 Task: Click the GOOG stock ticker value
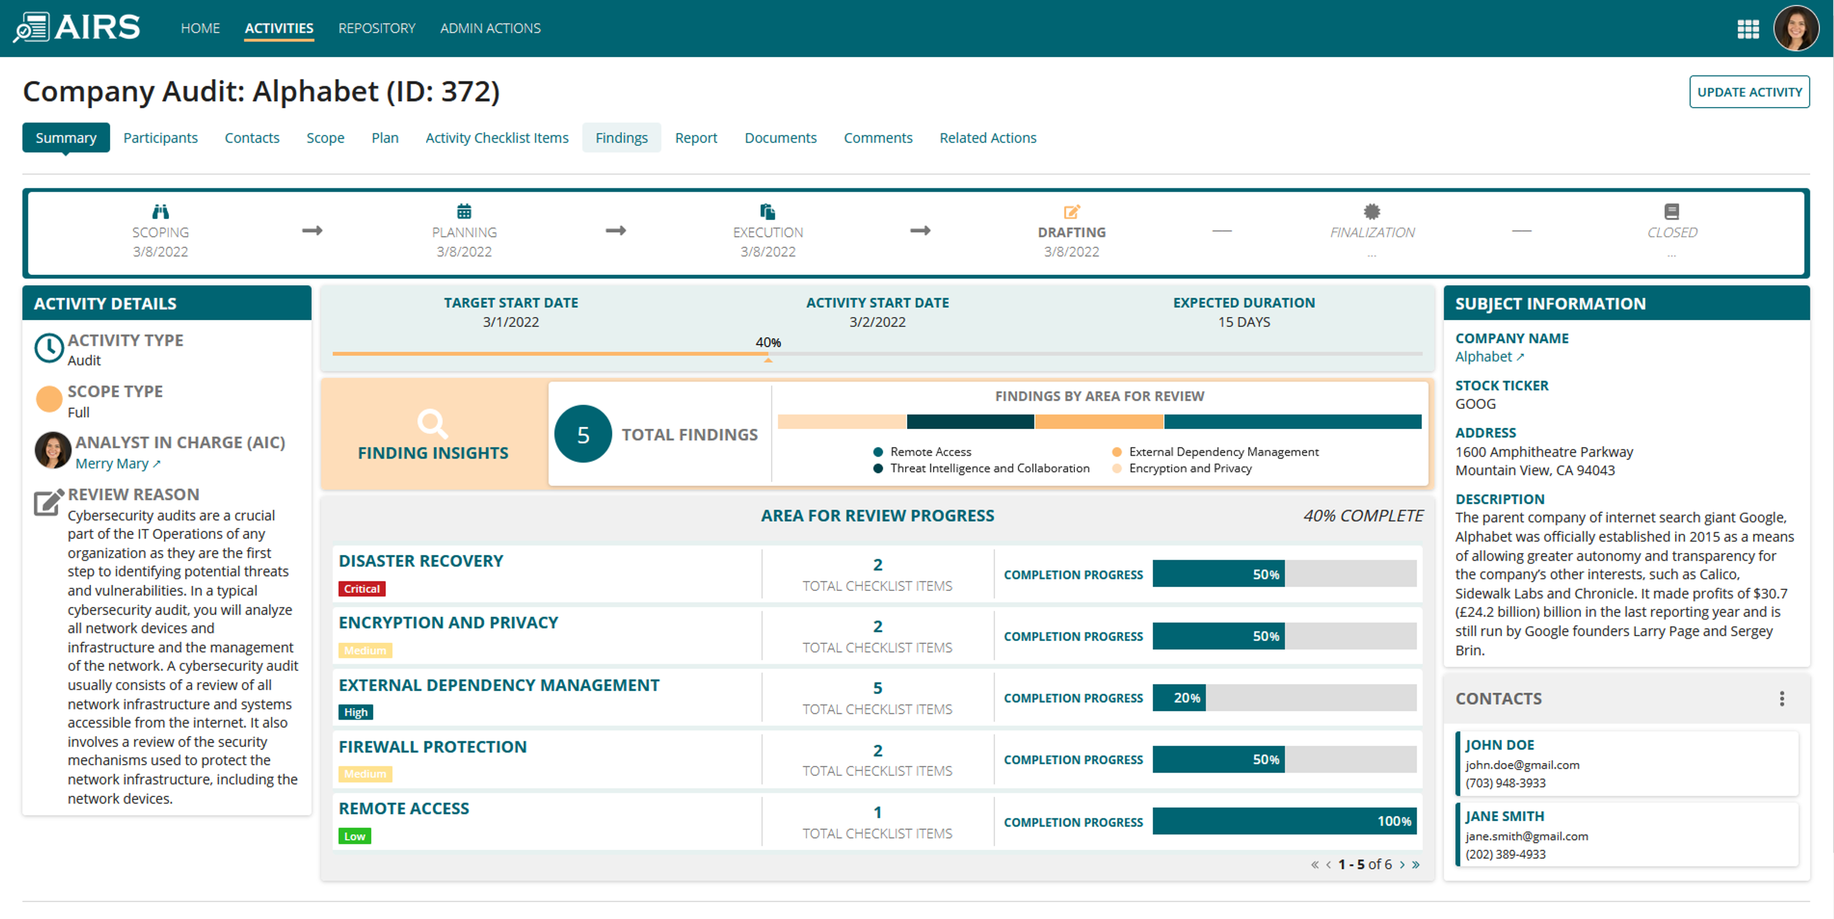click(x=1475, y=404)
